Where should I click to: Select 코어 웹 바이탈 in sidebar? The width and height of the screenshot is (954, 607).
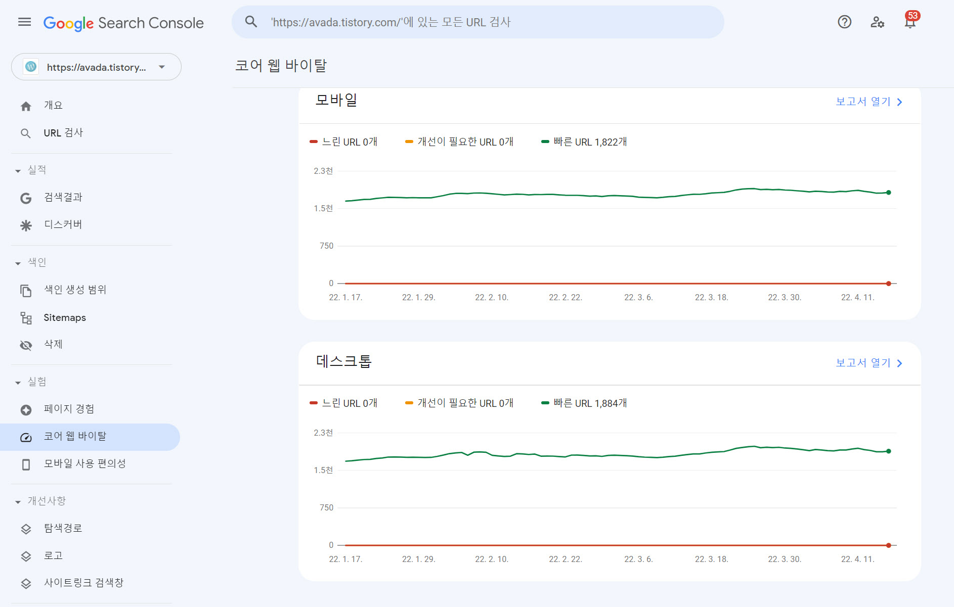pyautogui.click(x=76, y=436)
